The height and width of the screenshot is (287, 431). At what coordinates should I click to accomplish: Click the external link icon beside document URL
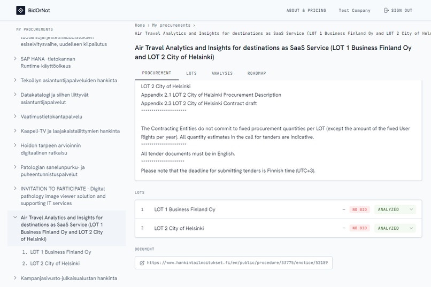click(x=142, y=263)
